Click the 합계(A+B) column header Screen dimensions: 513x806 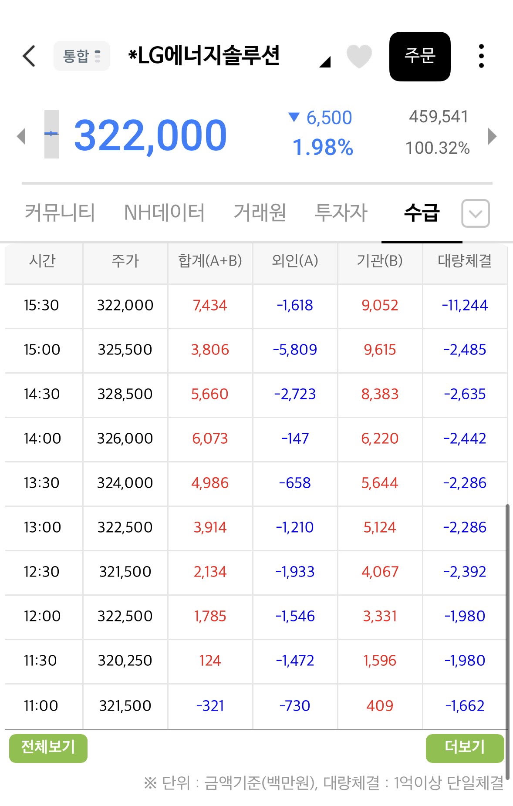point(210,261)
